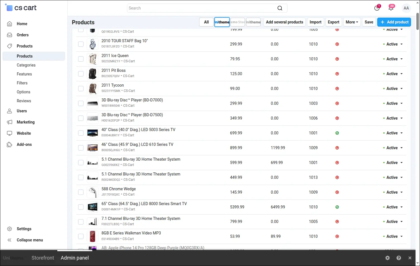The height and width of the screenshot is (266, 420).
Task: Click the blue Add product button
Action: [394, 22]
